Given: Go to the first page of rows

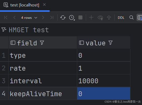Looking at the screenshot, I should (6, 17).
